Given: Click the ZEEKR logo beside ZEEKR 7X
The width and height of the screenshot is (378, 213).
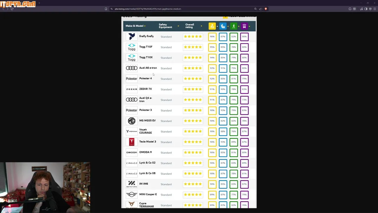Looking at the screenshot, I should click(x=132, y=89).
